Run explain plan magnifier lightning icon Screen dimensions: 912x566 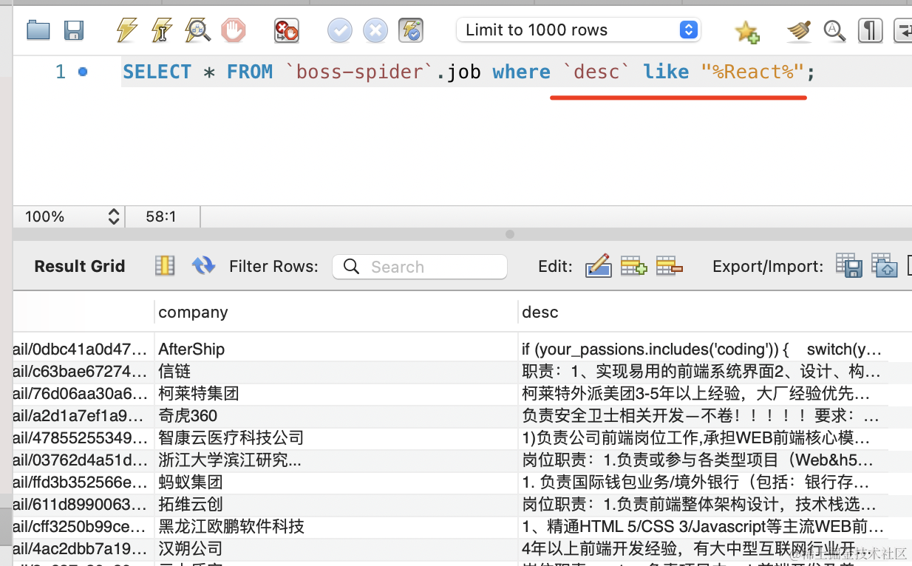(x=197, y=30)
